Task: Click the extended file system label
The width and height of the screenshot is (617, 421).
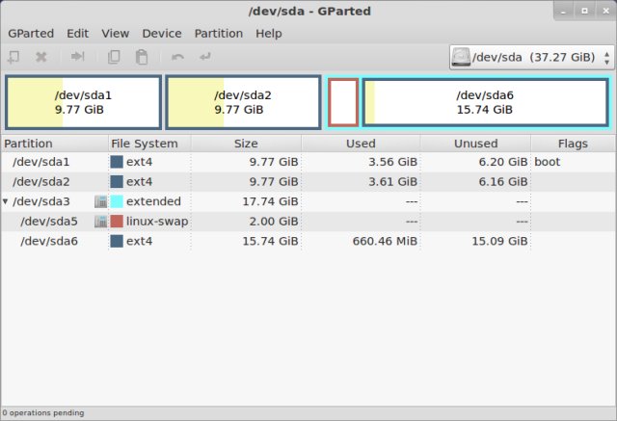Action: pyautogui.click(x=153, y=201)
